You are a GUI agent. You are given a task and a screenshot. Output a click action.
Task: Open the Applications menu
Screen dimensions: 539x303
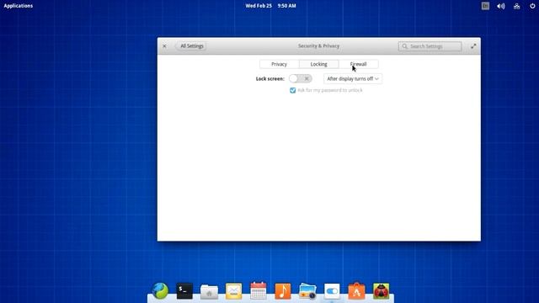pos(19,6)
